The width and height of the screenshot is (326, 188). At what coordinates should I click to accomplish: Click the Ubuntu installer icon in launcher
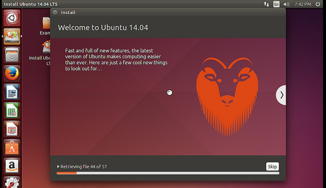coord(12,36)
